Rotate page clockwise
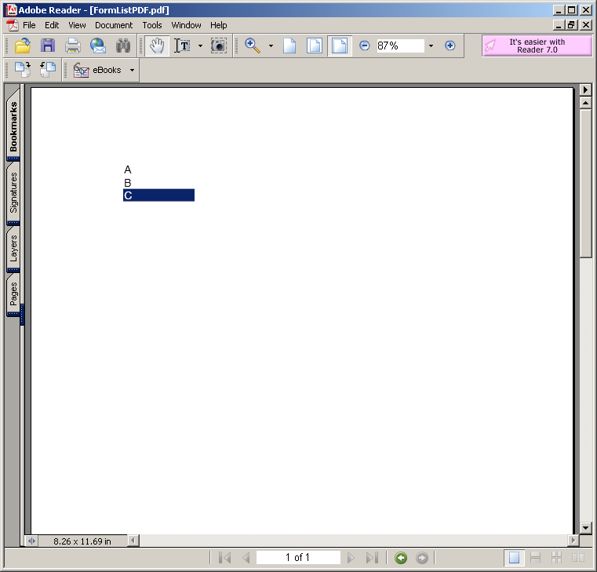This screenshot has width=597, height=572. pos(23,70)
